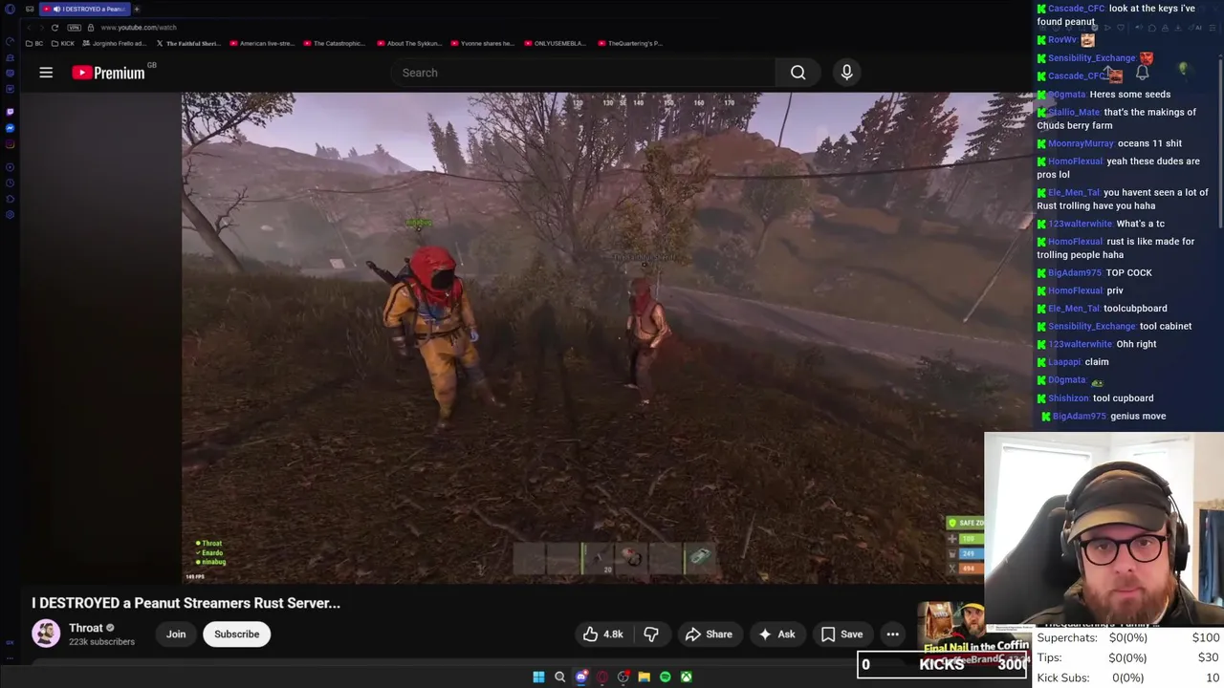This screenshot has height=688, width=1224.
Task: Click Cascade_CFC's 'look at the keys' message
Action: 1117,15
